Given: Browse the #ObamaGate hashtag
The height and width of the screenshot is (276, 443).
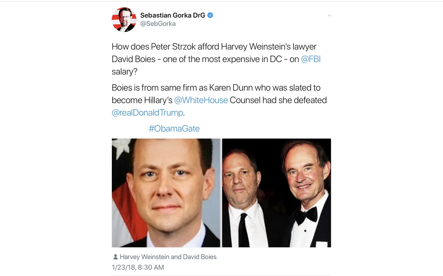Looking at the screenshot, I should [174, 128].
